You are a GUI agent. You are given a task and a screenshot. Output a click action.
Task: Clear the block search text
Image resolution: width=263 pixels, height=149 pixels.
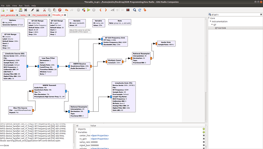click(261, 14)
